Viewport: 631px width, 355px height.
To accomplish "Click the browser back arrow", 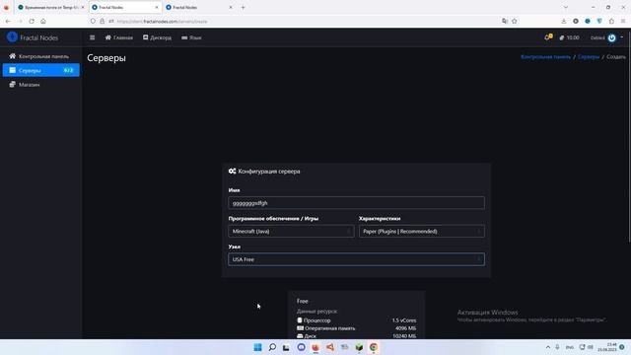I will [x=8, y=21].
